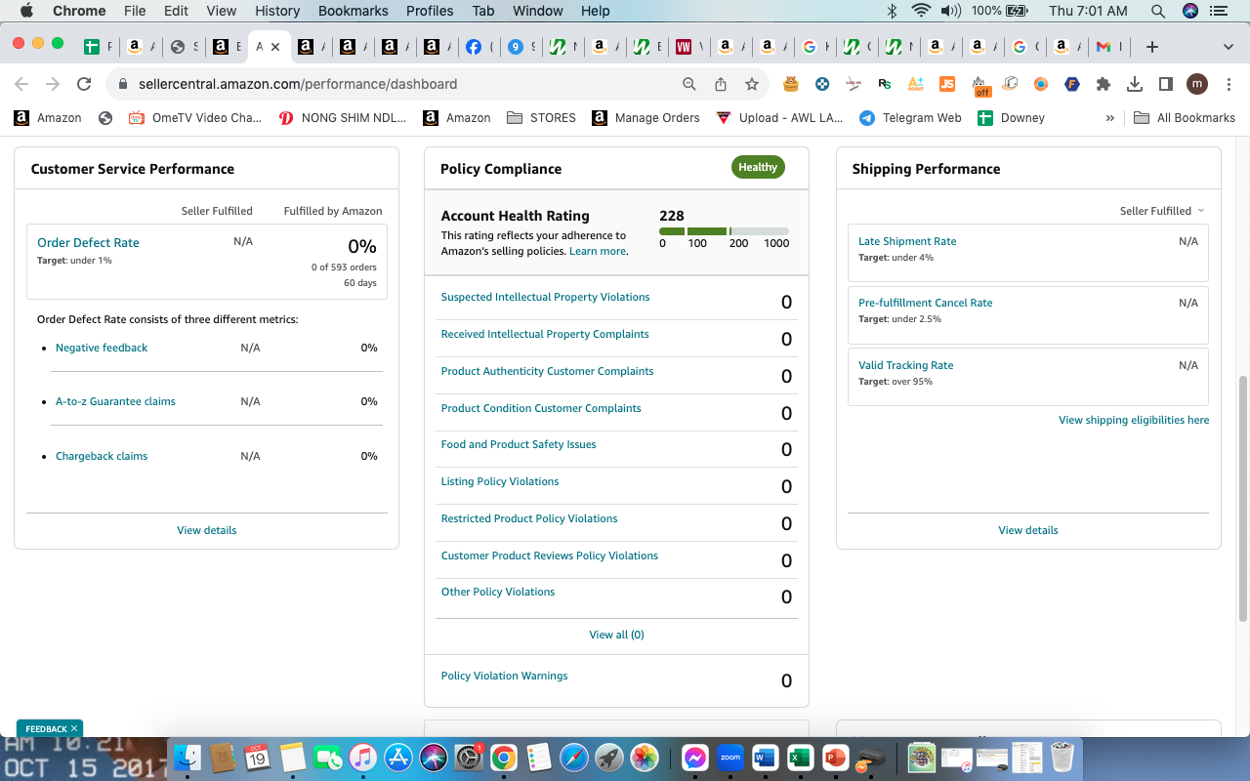Open Product Authenticity Customer Complaints
Image resolution: width=1250 pixels, height=781 pixels.
[547, 371]
